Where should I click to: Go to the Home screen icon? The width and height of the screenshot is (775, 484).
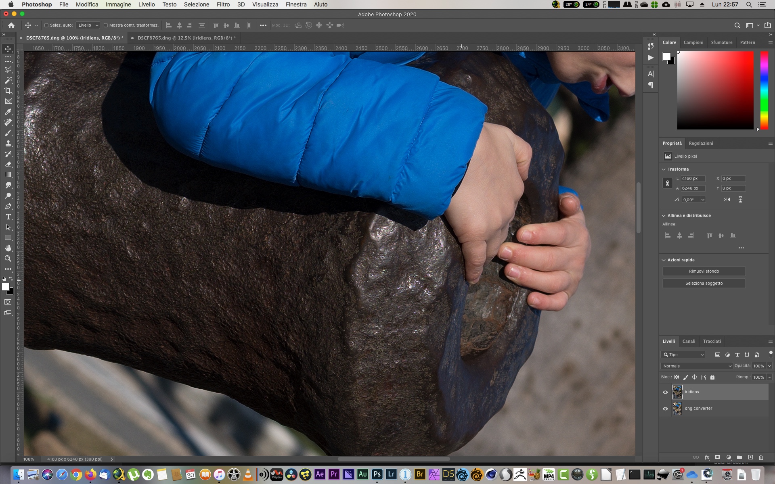[11, 25]
